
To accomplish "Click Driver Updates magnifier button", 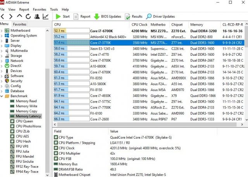I will [160, 17].
